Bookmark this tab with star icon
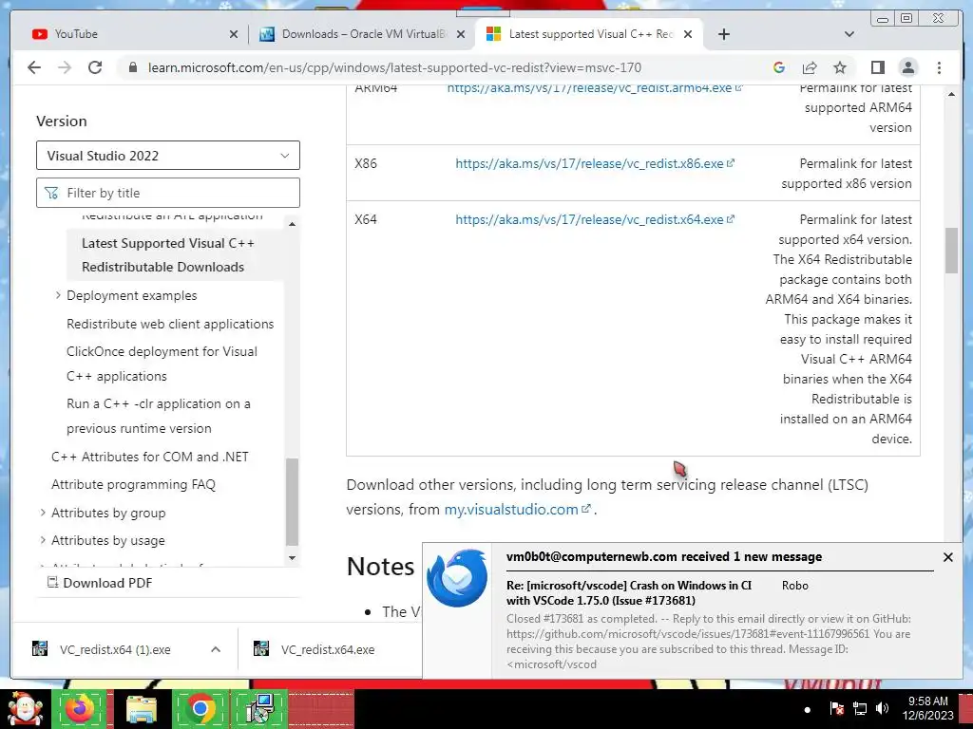 [x=840, y=67]
